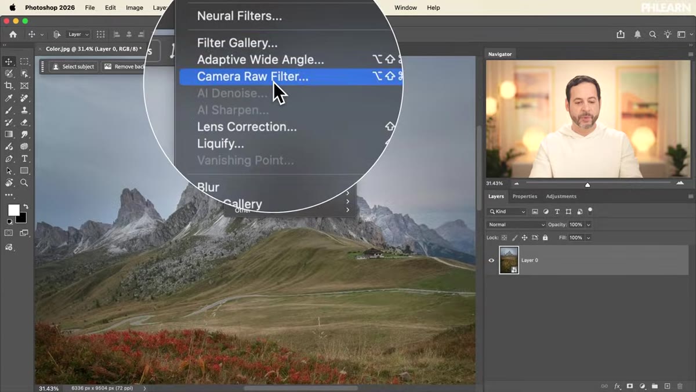Image resolution: width=696 pixels, height=392 pixels.
Task: Open the Window menu
Action: [405, 8]
